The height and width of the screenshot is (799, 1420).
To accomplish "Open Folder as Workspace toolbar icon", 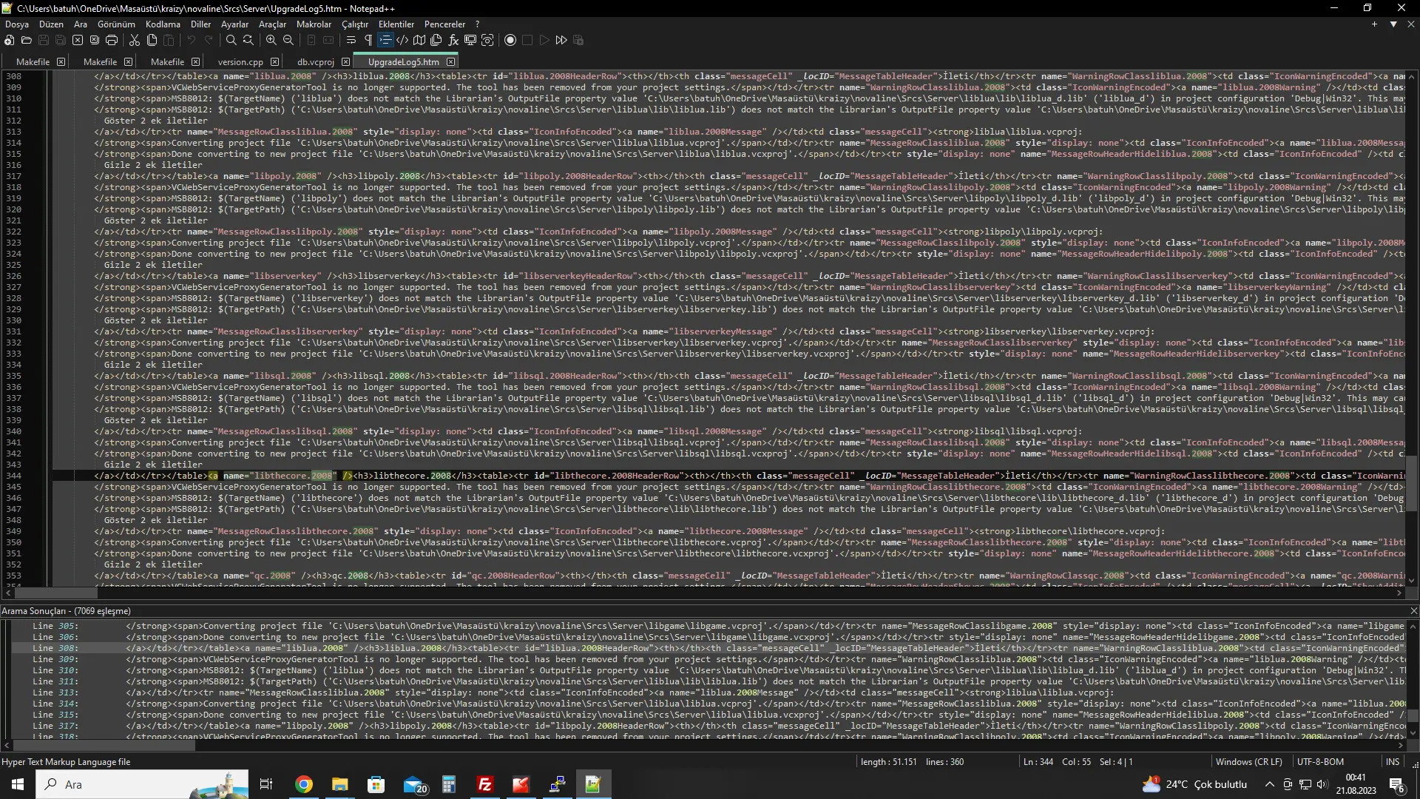I will [x=470, y=40].
